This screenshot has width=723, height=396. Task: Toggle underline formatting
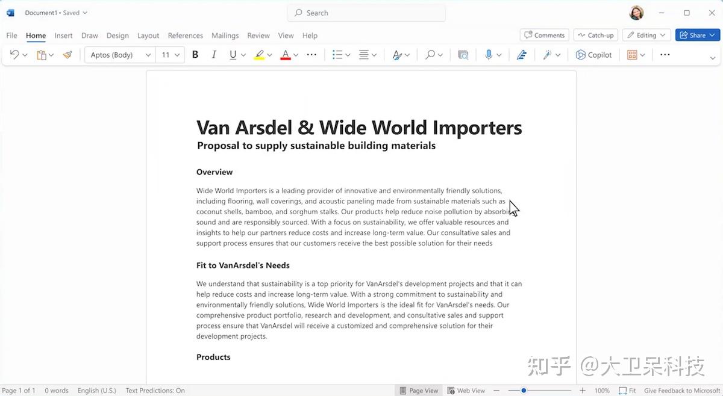point(233,55)
